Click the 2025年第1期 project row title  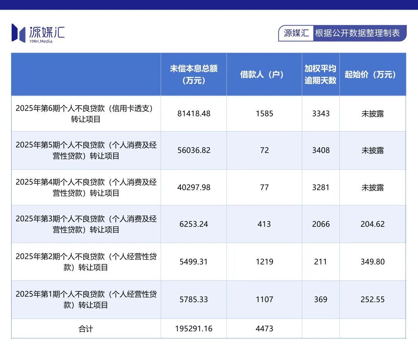coord(86,300)
